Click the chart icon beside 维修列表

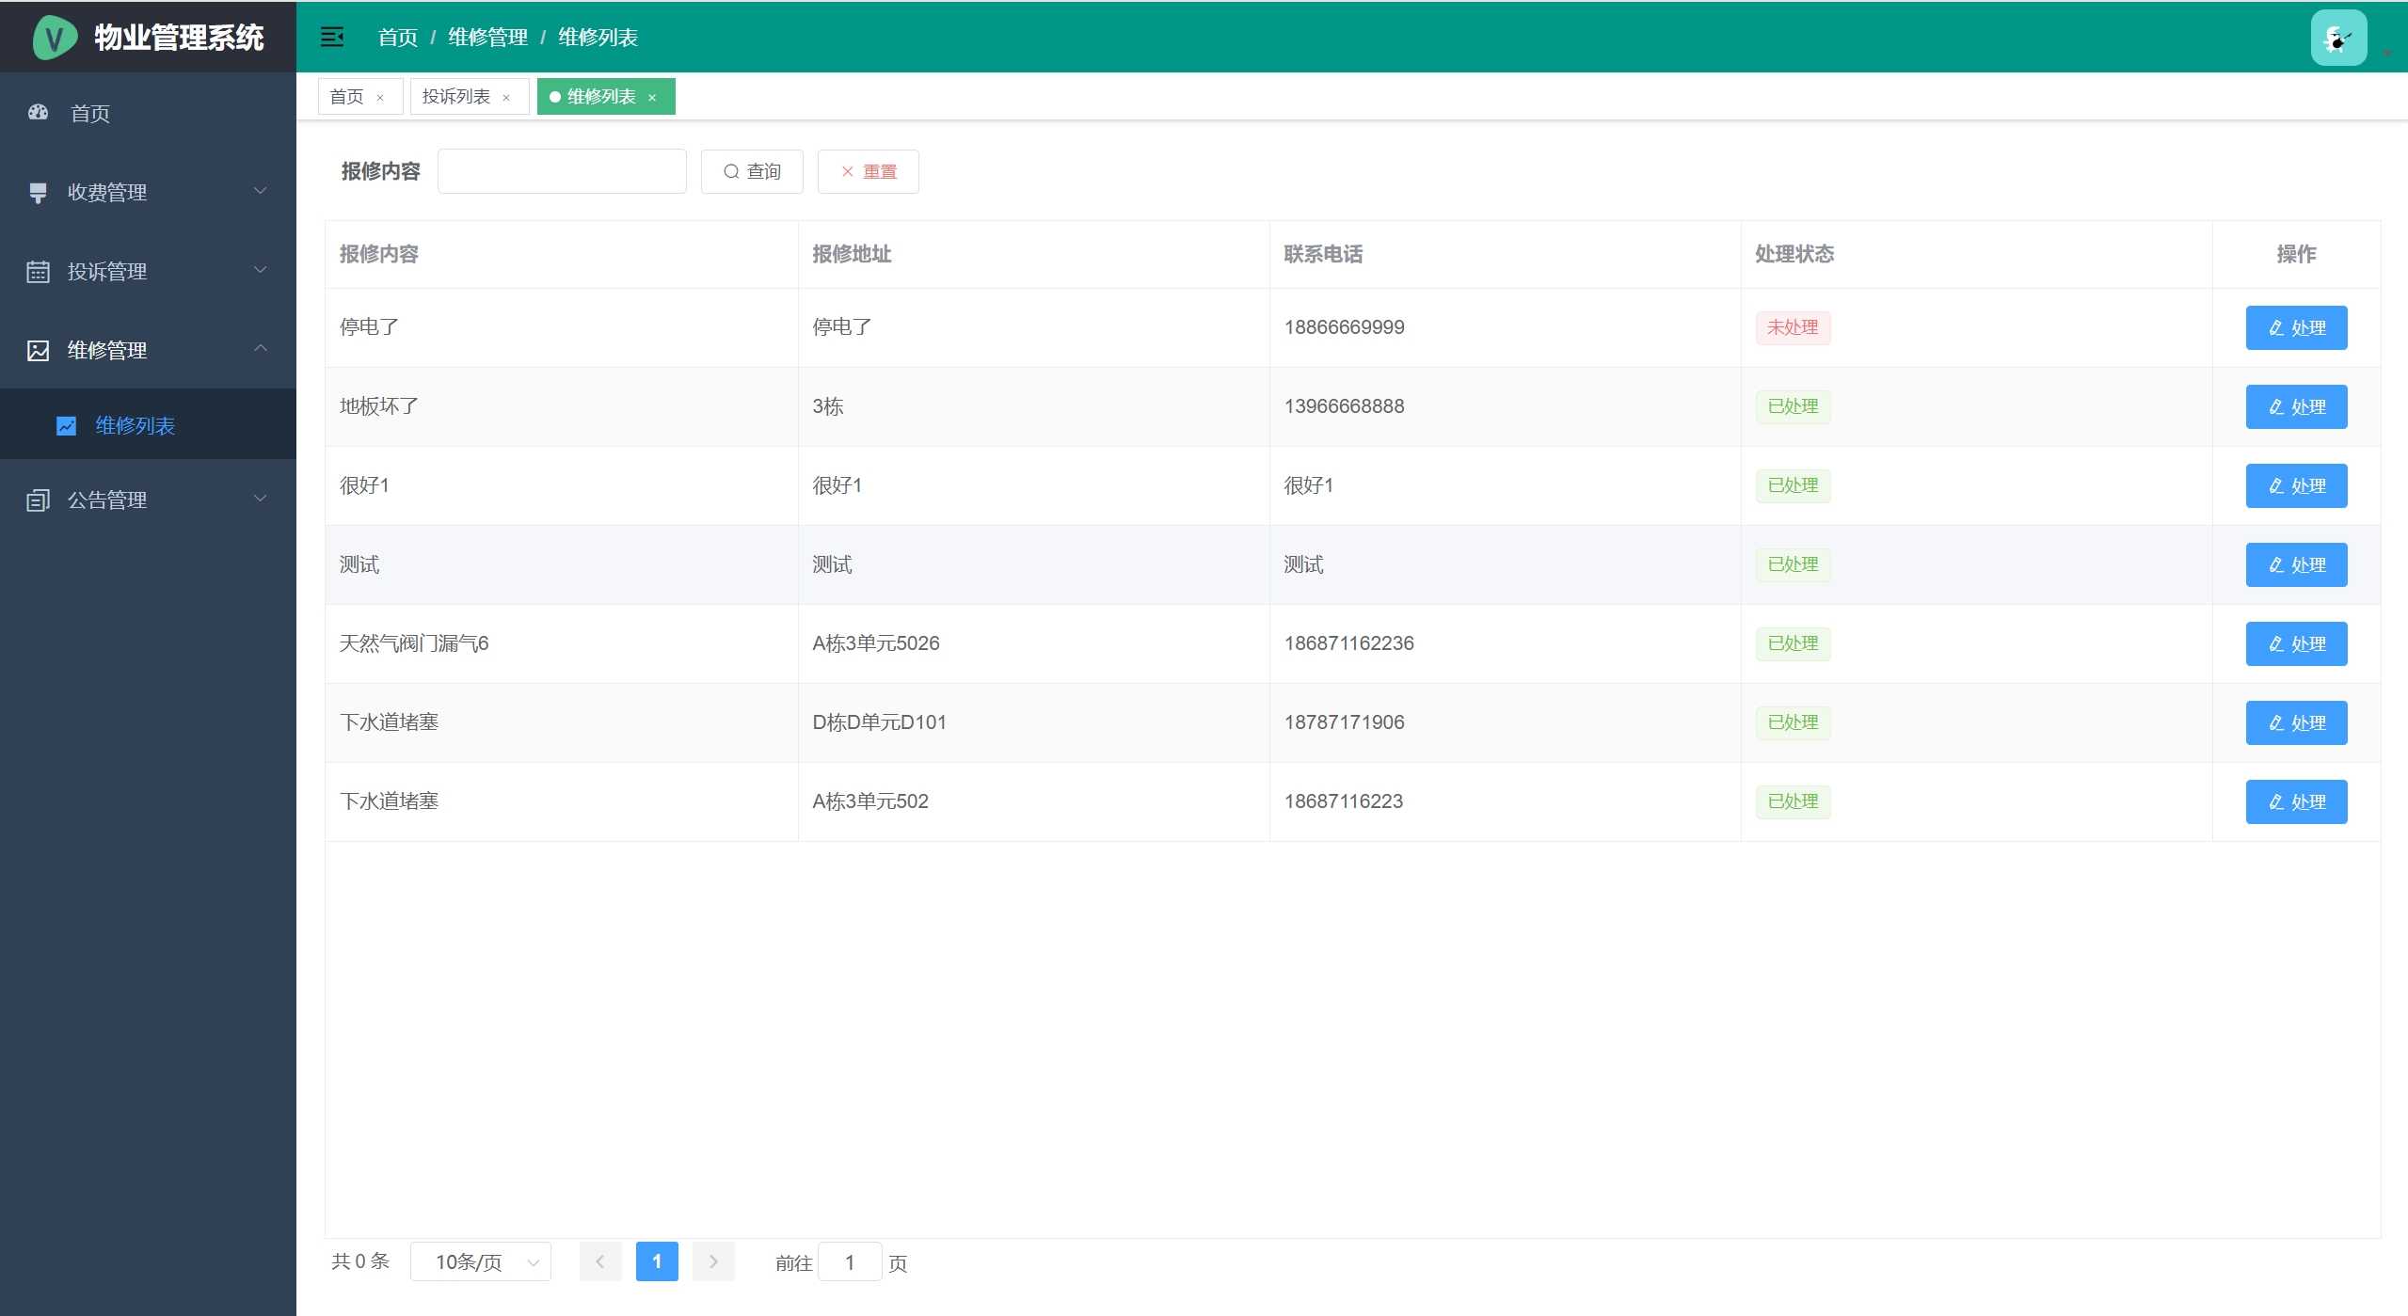pos(66,425)
